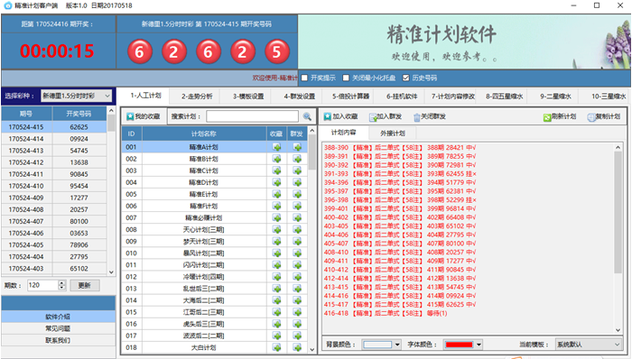Screen dimensions: 632x359
Task: Open 8-四五星缩水 tab
Action: pyautogui.click(x=504, y=97)
